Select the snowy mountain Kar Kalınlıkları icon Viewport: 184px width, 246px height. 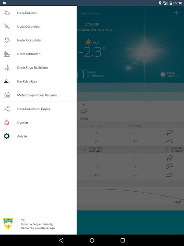click(x=7, y=81)
